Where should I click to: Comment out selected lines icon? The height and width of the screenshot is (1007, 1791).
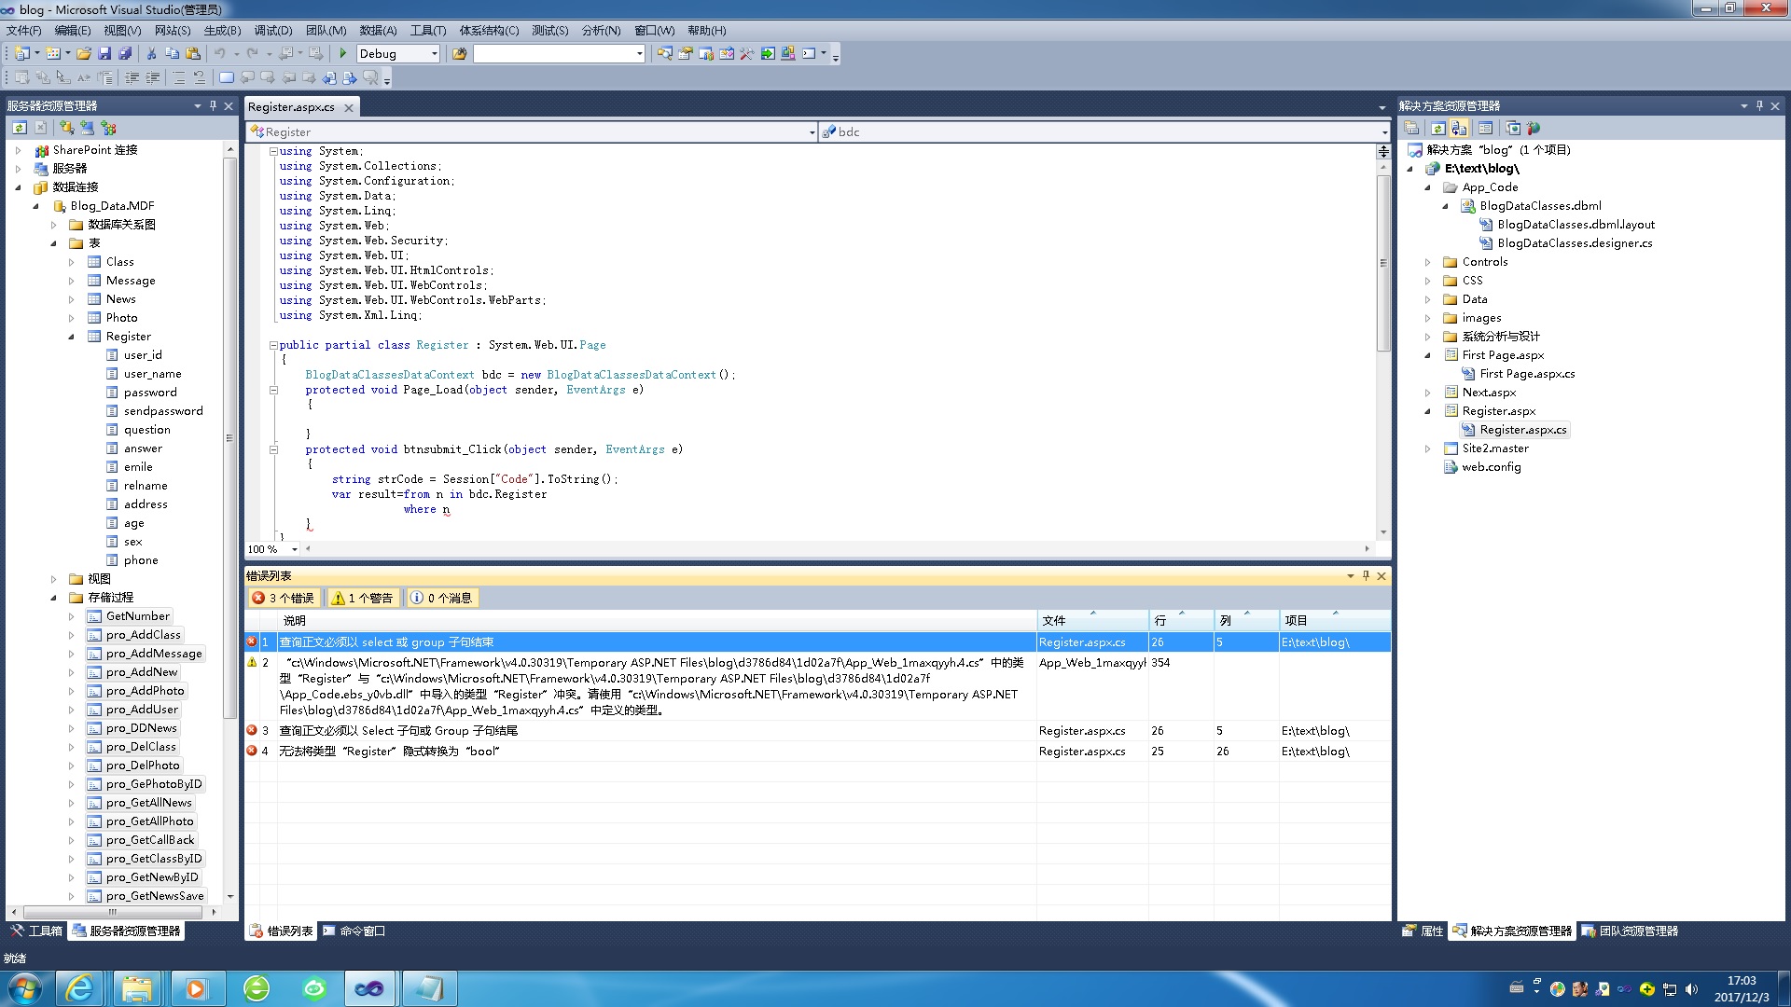click(x=179, y=78)
